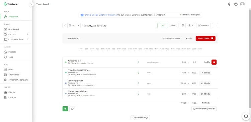
Task: Click the blue color dot for Boosting growth
Action: pos(66,83)
